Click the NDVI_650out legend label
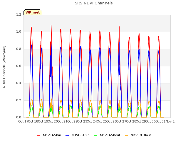 tap(110, 135)
